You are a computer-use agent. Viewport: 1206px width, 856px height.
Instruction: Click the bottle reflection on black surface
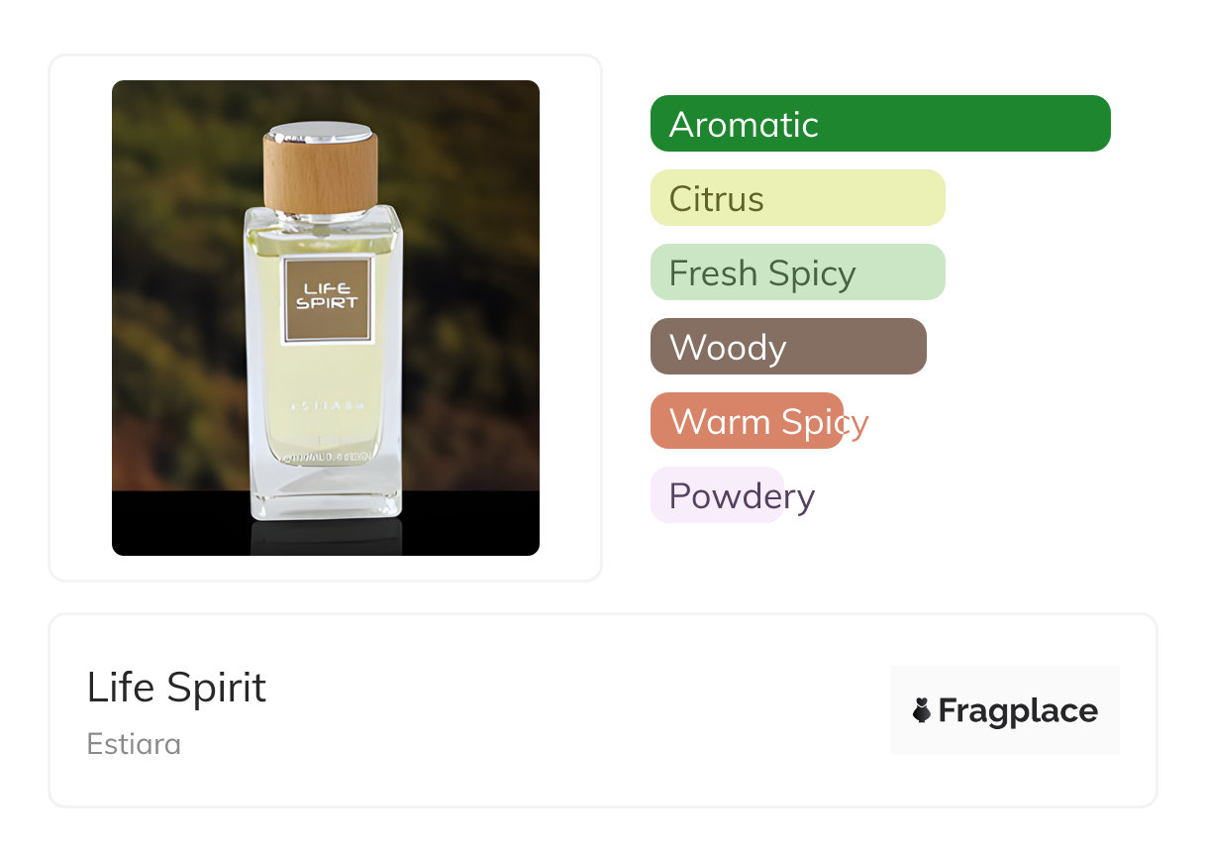pos(326,535)
